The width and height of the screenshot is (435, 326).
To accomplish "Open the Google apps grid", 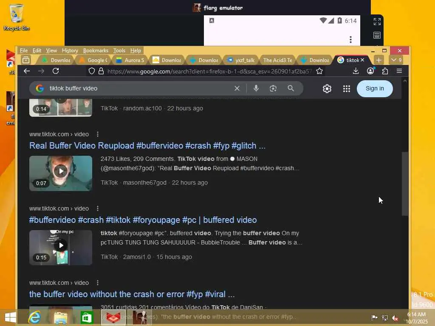I will click(x=347, y=89).
